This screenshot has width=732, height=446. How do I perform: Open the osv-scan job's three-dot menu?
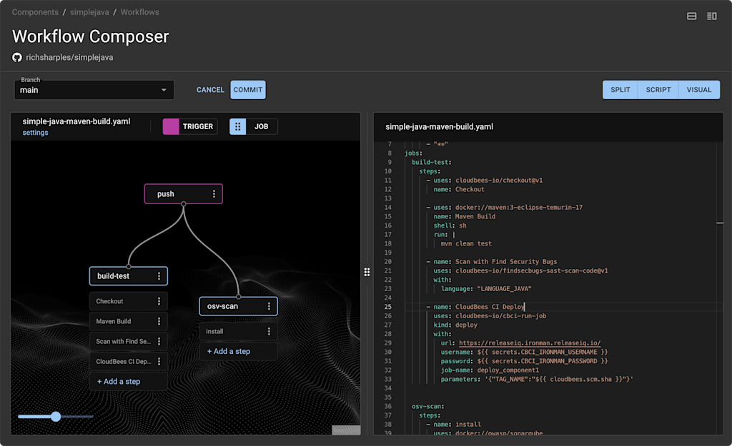pyautogui.click(x=269, y=306)
